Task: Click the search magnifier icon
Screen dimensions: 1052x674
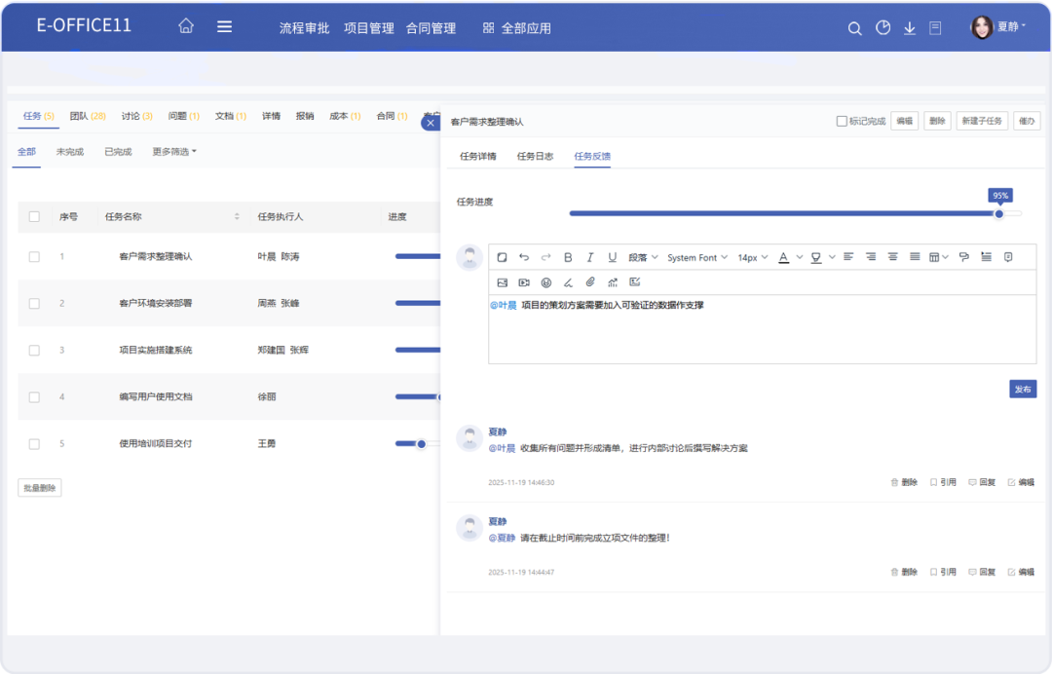Action: click(x=854, y=28)
